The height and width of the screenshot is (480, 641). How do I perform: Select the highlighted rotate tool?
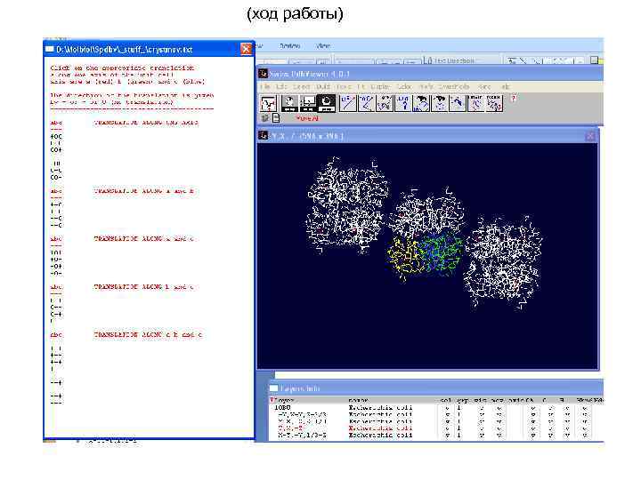326,103
